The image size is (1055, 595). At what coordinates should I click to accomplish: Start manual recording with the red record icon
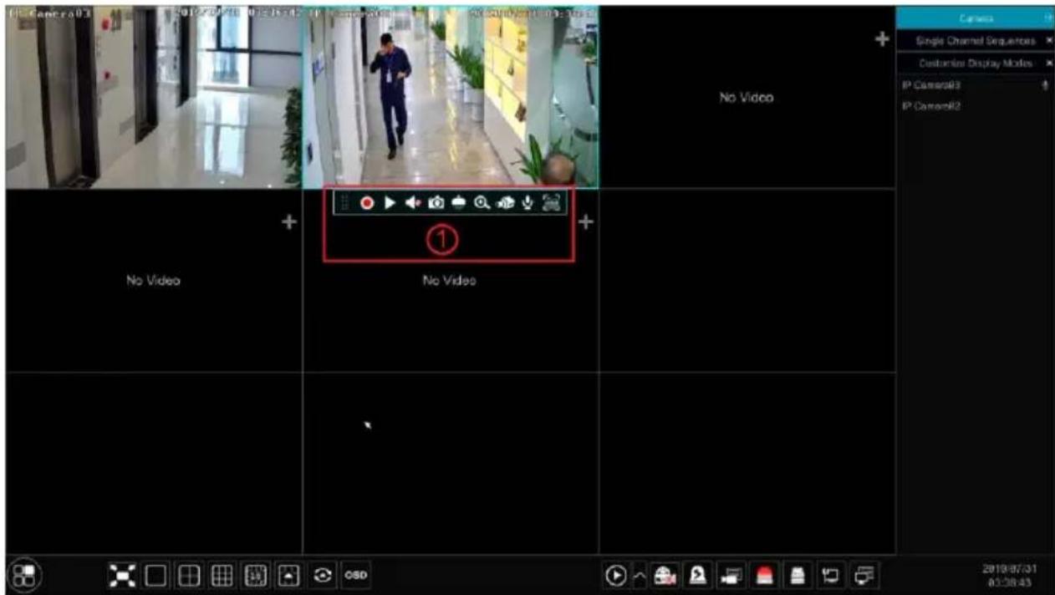367,203
